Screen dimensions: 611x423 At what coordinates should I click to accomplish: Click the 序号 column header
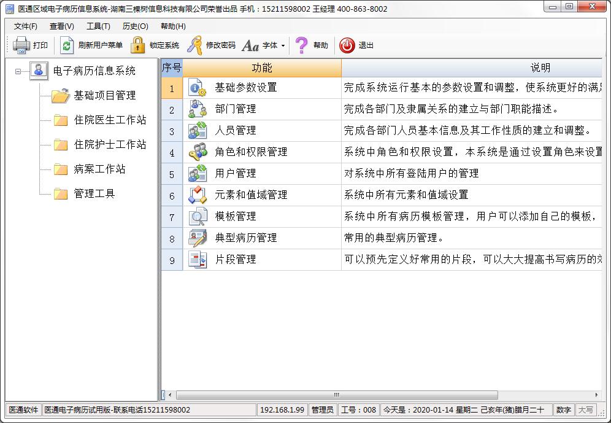172,68
